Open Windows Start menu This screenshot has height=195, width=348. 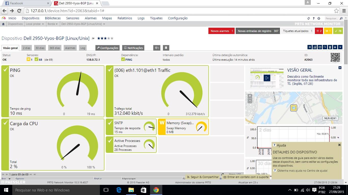click(x=6, y=190)
